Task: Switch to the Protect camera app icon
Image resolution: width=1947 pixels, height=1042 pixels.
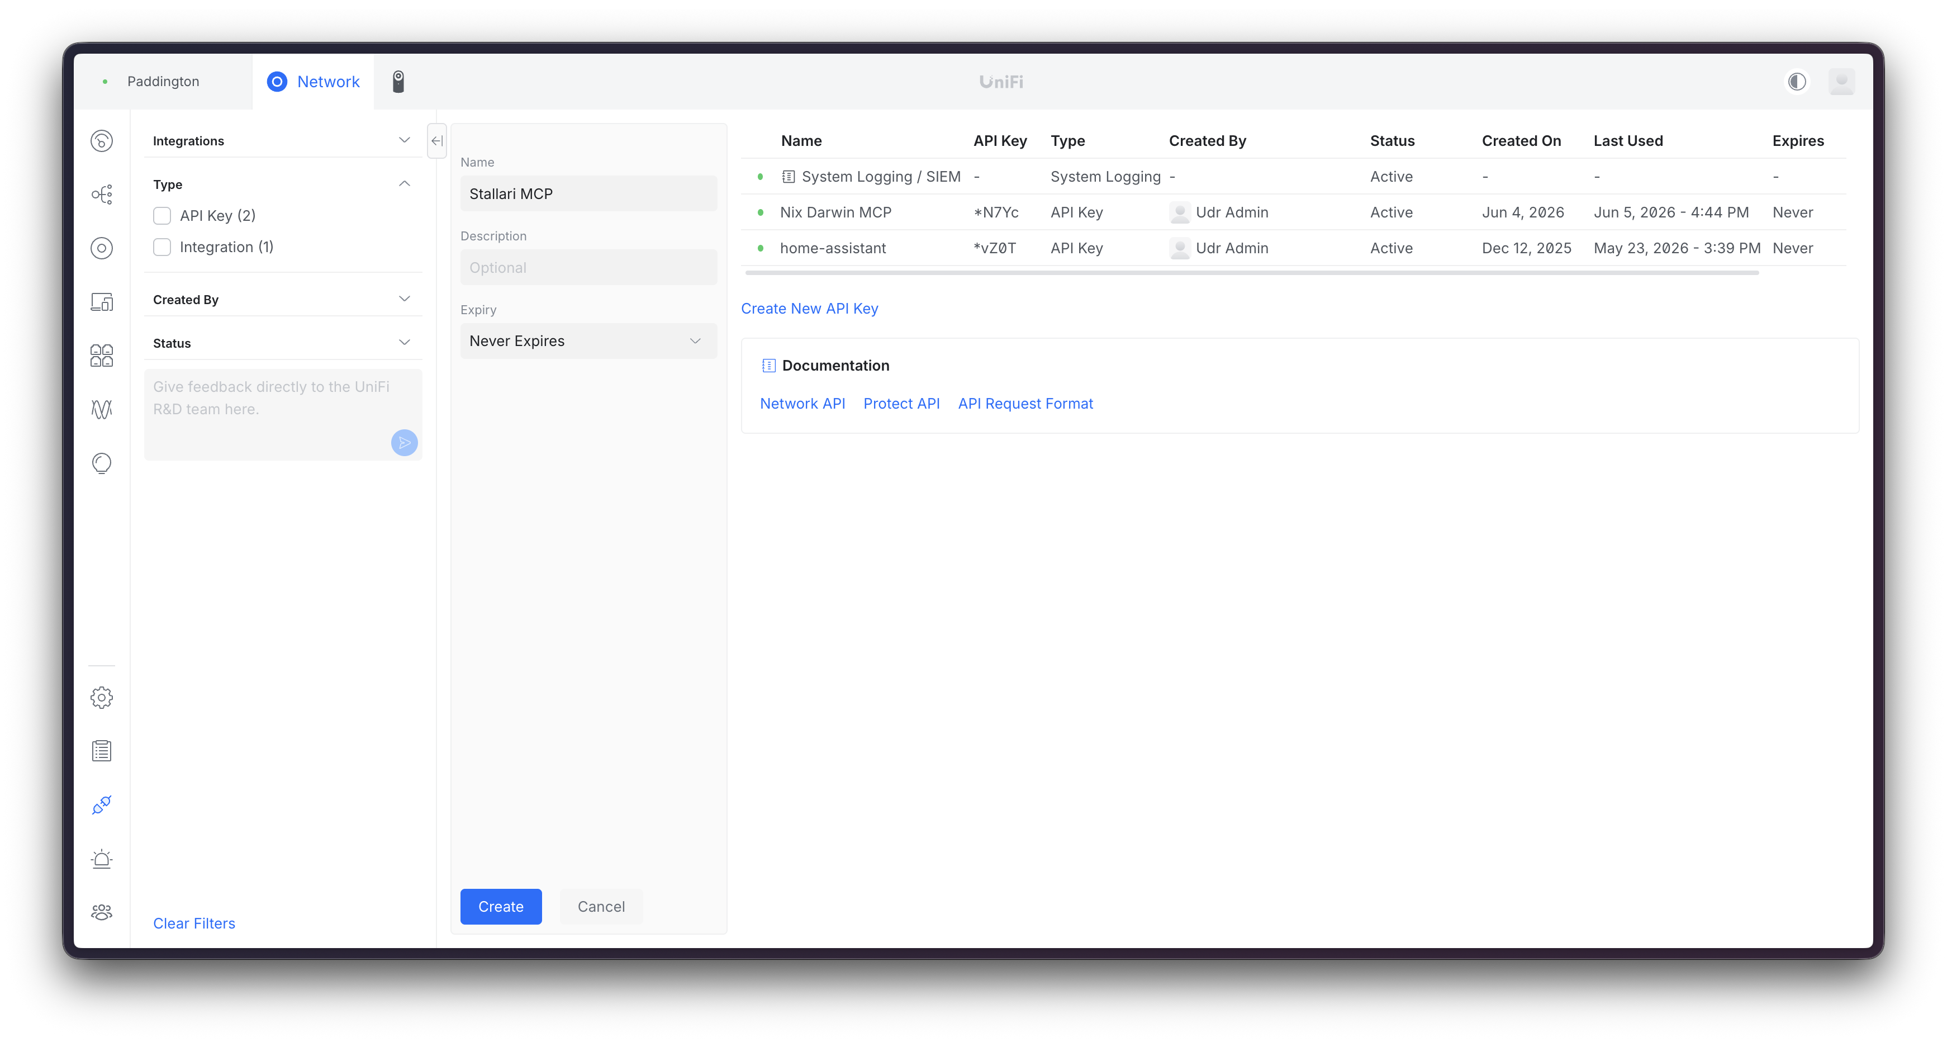Action: pos(398,82)
